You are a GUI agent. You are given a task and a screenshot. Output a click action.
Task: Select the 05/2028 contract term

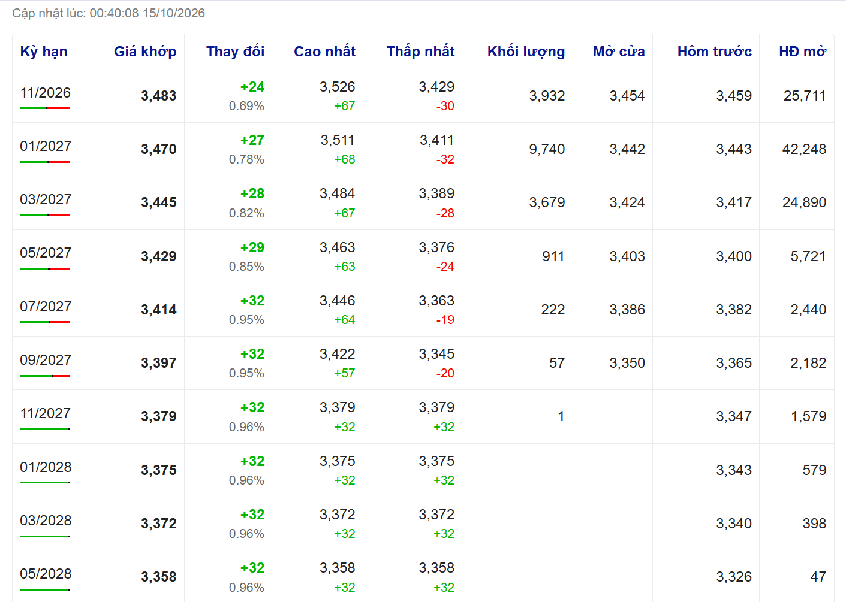pos(46,574)
